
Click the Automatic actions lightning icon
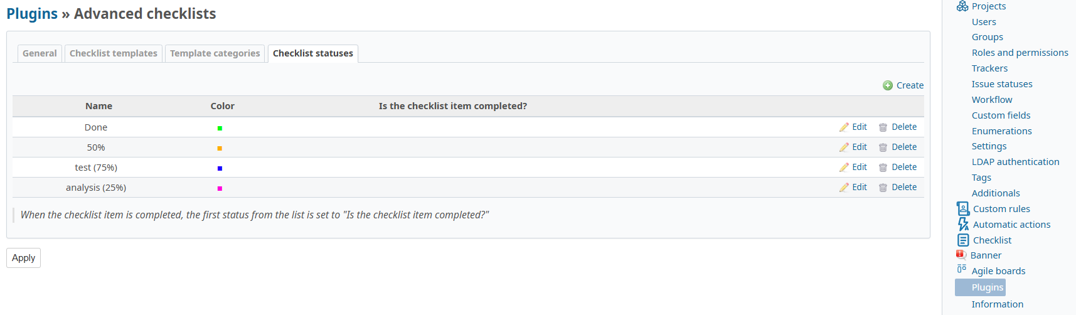[x=963, y=224]
